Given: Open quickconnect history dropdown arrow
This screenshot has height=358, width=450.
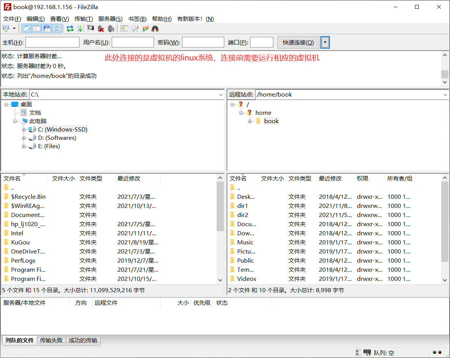Looking at the screenshot, I should pyautogui.click(x=325, y=43).
